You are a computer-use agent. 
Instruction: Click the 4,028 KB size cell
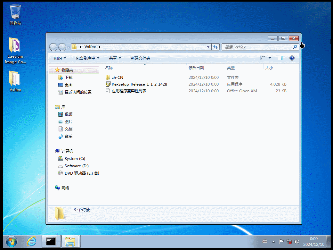tap(278, 84)
